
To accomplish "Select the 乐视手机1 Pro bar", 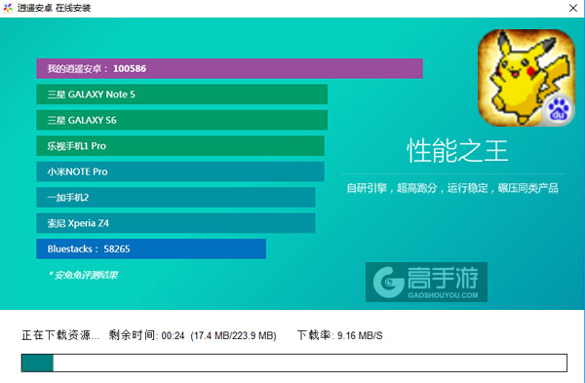I will (180, 146).
